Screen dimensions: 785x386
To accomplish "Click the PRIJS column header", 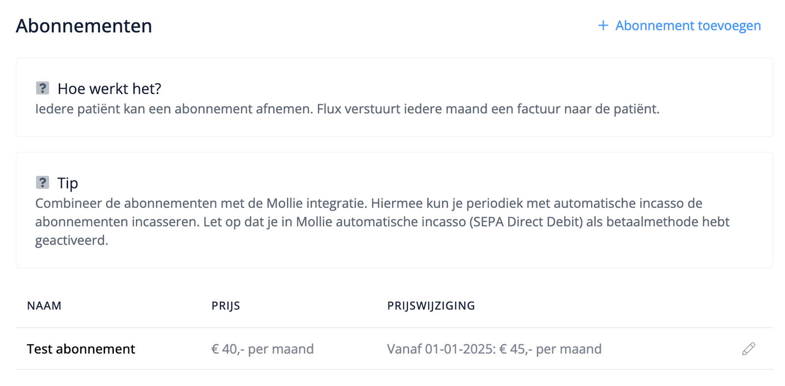I will point(226,305).
